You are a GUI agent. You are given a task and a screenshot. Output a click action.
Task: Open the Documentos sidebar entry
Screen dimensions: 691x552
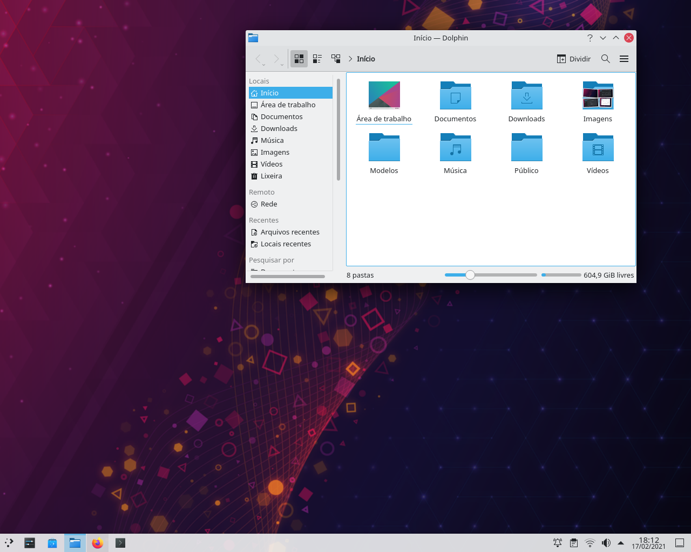[x=281, y=116]
